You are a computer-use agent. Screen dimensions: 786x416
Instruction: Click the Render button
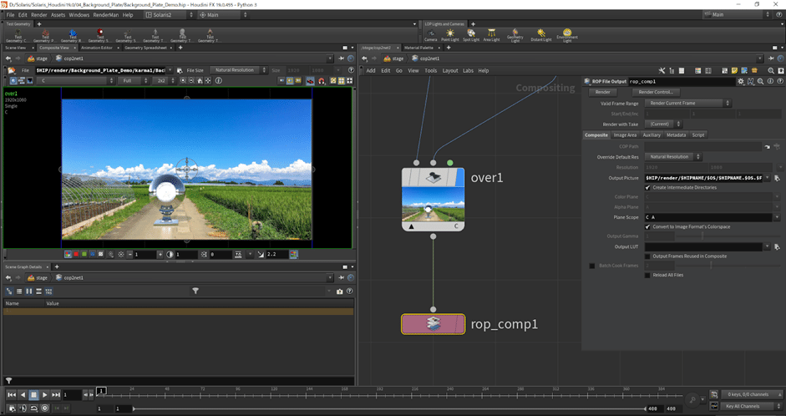(x=602, y=92)
